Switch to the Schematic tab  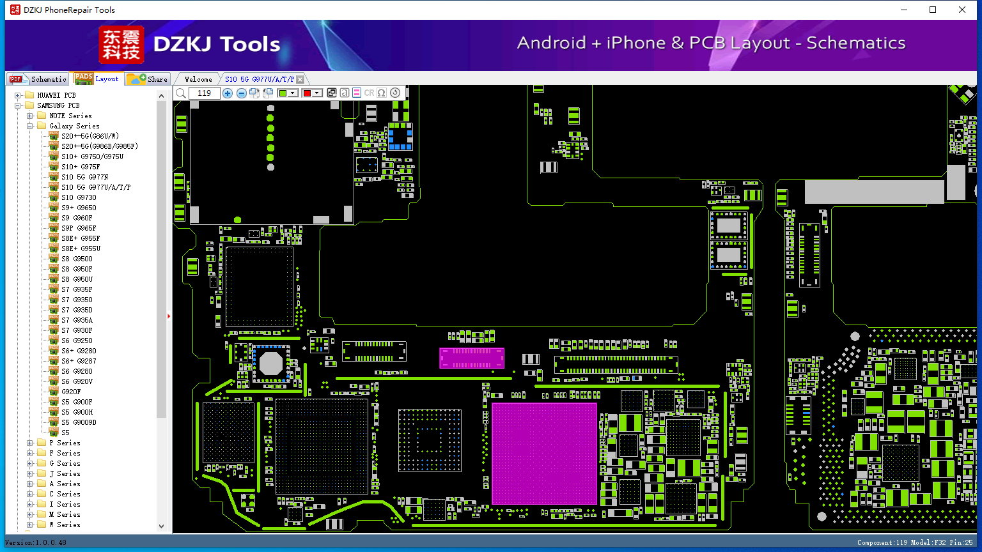[38, 79]
